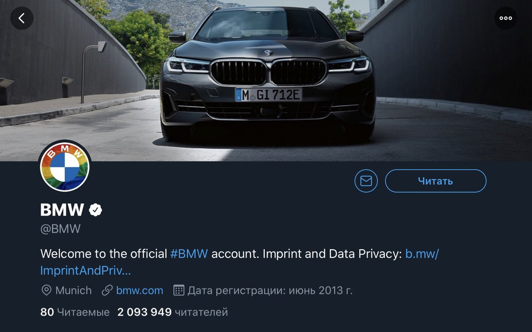Screen dimensions: 532x332
Task: Go back using the arrow icon
Action: (x=22, y=18)
